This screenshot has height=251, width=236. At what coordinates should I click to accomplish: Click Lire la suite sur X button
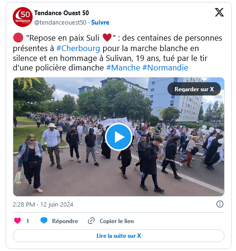pyautogui.click(x=119, y=235)
